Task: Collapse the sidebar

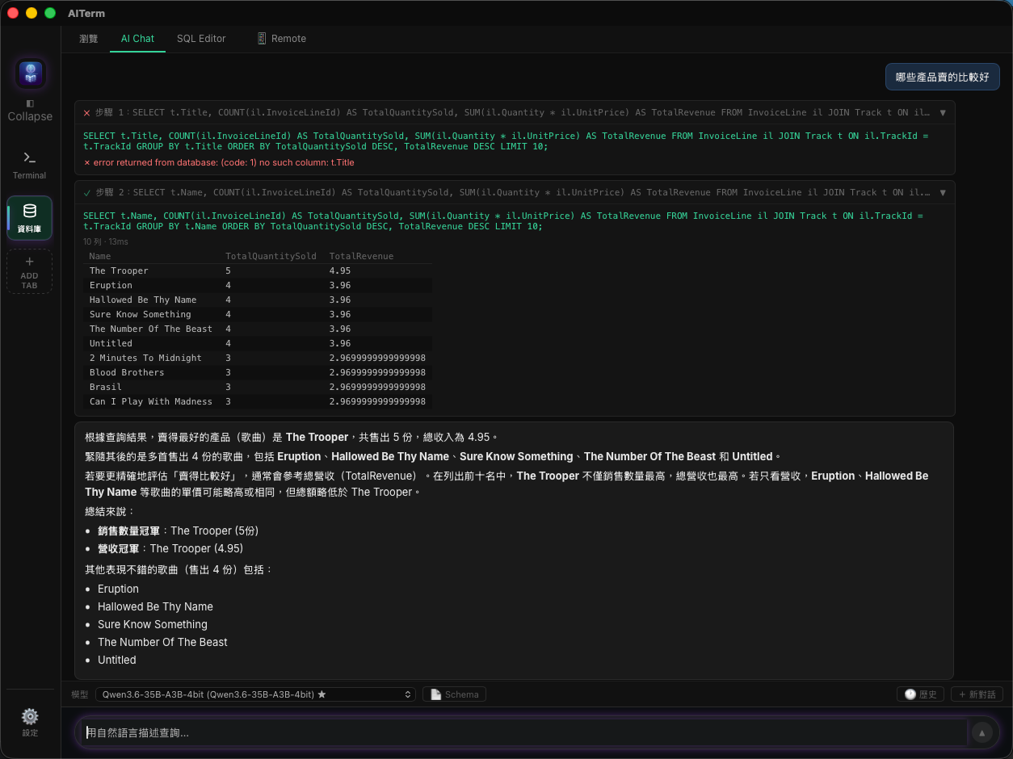Action: tap(30, 110)
